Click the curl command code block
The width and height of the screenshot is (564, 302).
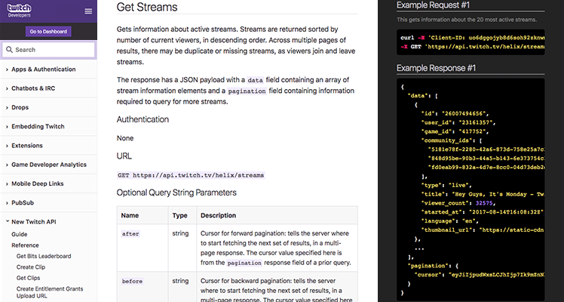pos(471,42)
